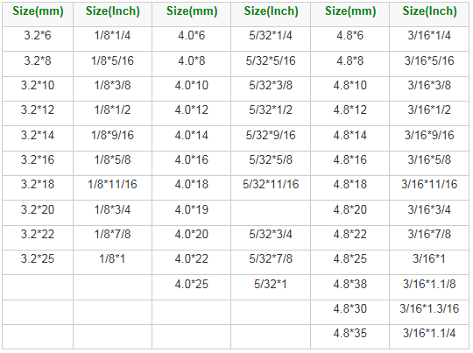Image resolution: width=473 pixels, height=353 pixels.
Task: Click the 4.0*19 mm cell
Action: 192,213
